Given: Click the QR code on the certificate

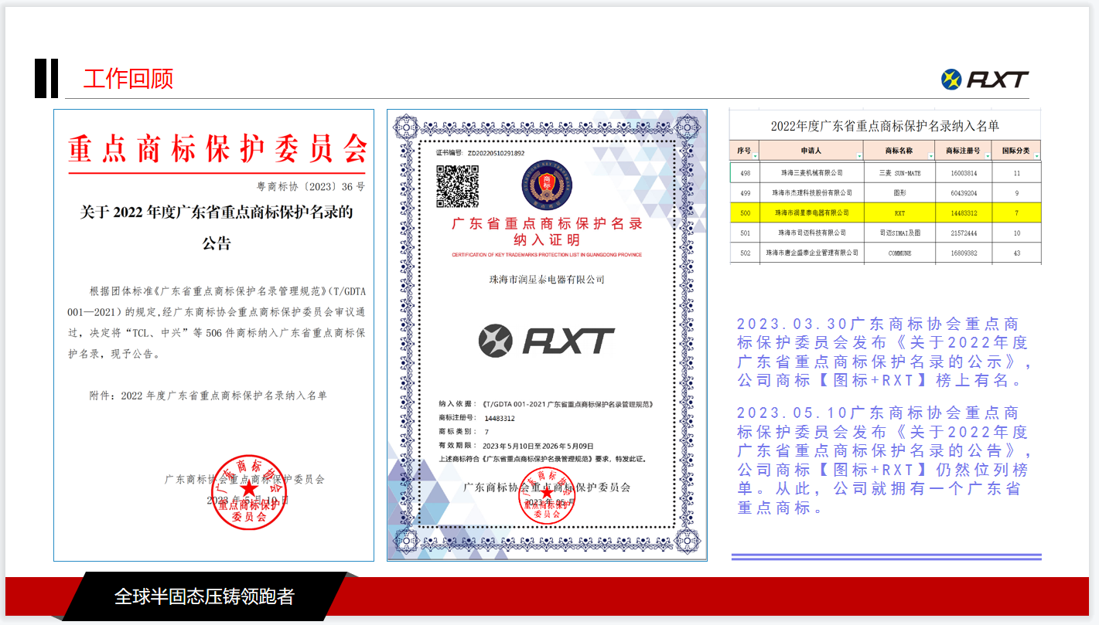Looking at the screenshot, I should (458, 186).
